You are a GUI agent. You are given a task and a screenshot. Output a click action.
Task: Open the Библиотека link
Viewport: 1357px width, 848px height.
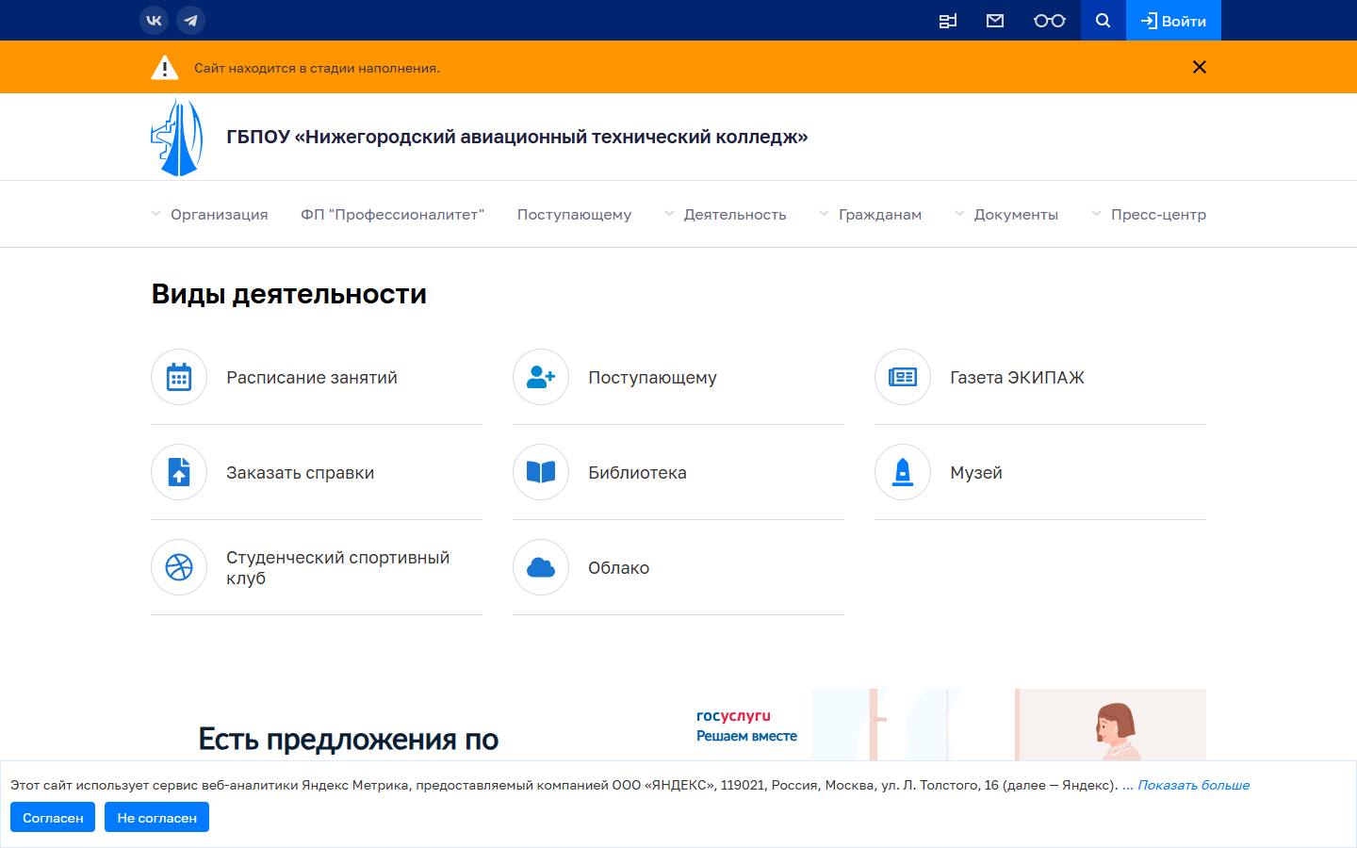(637, 472)
